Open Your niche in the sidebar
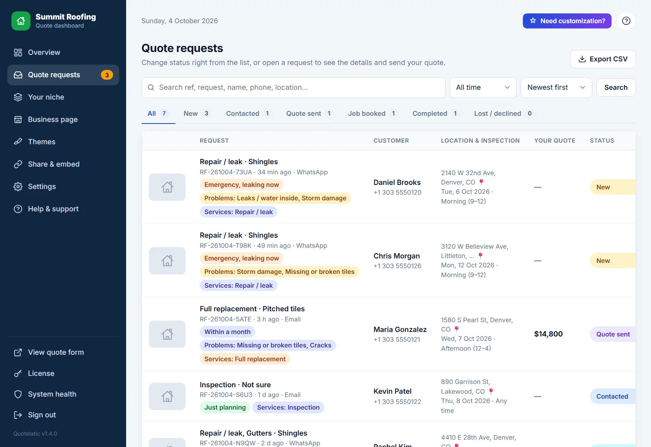Screen dimensions: 651x447 tap(63, 97)
